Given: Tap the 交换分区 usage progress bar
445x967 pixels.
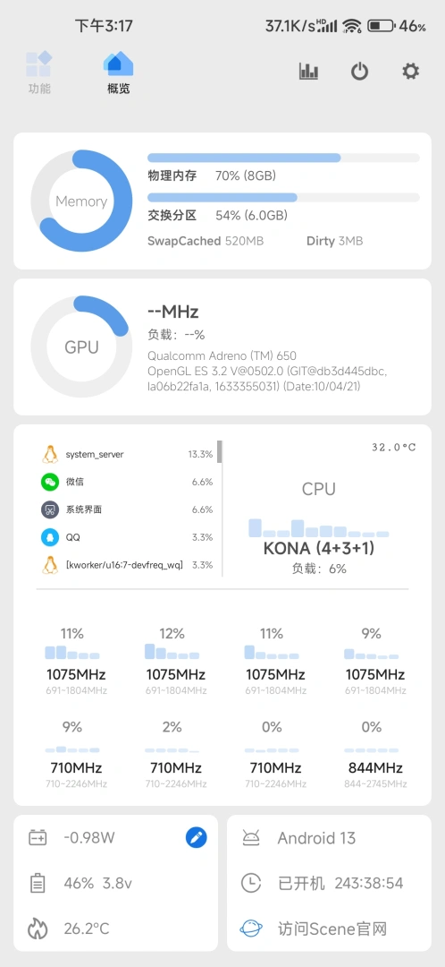Looking at the screenshot, I should [x=284, y=197].
